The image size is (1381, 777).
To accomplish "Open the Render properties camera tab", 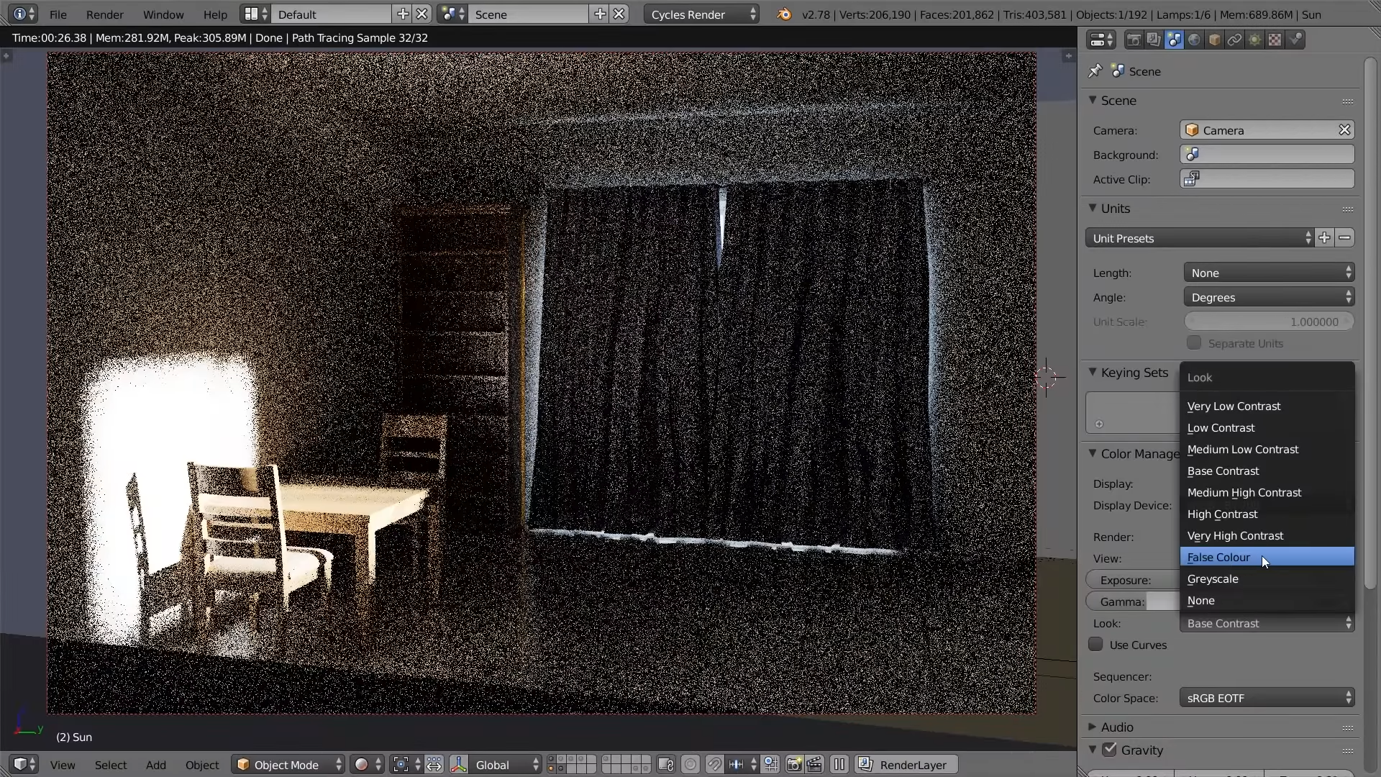I will pos(1134,40).
